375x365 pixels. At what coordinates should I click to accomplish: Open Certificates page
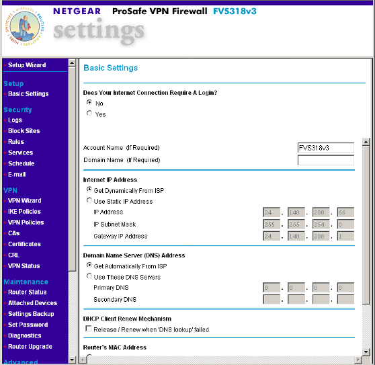pyautogui.click(x=24, y=244)
